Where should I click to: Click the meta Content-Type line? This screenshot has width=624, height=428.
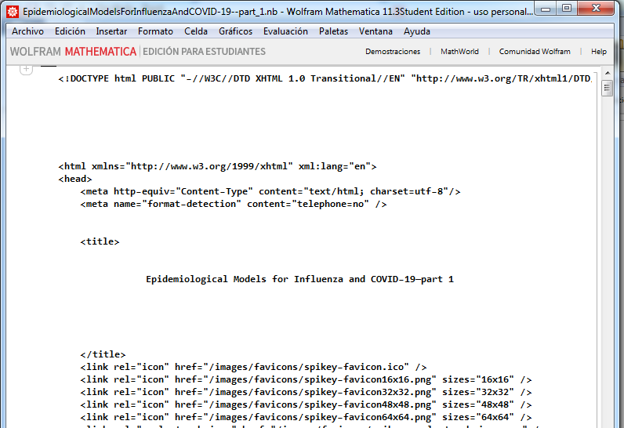click(270, 192)
